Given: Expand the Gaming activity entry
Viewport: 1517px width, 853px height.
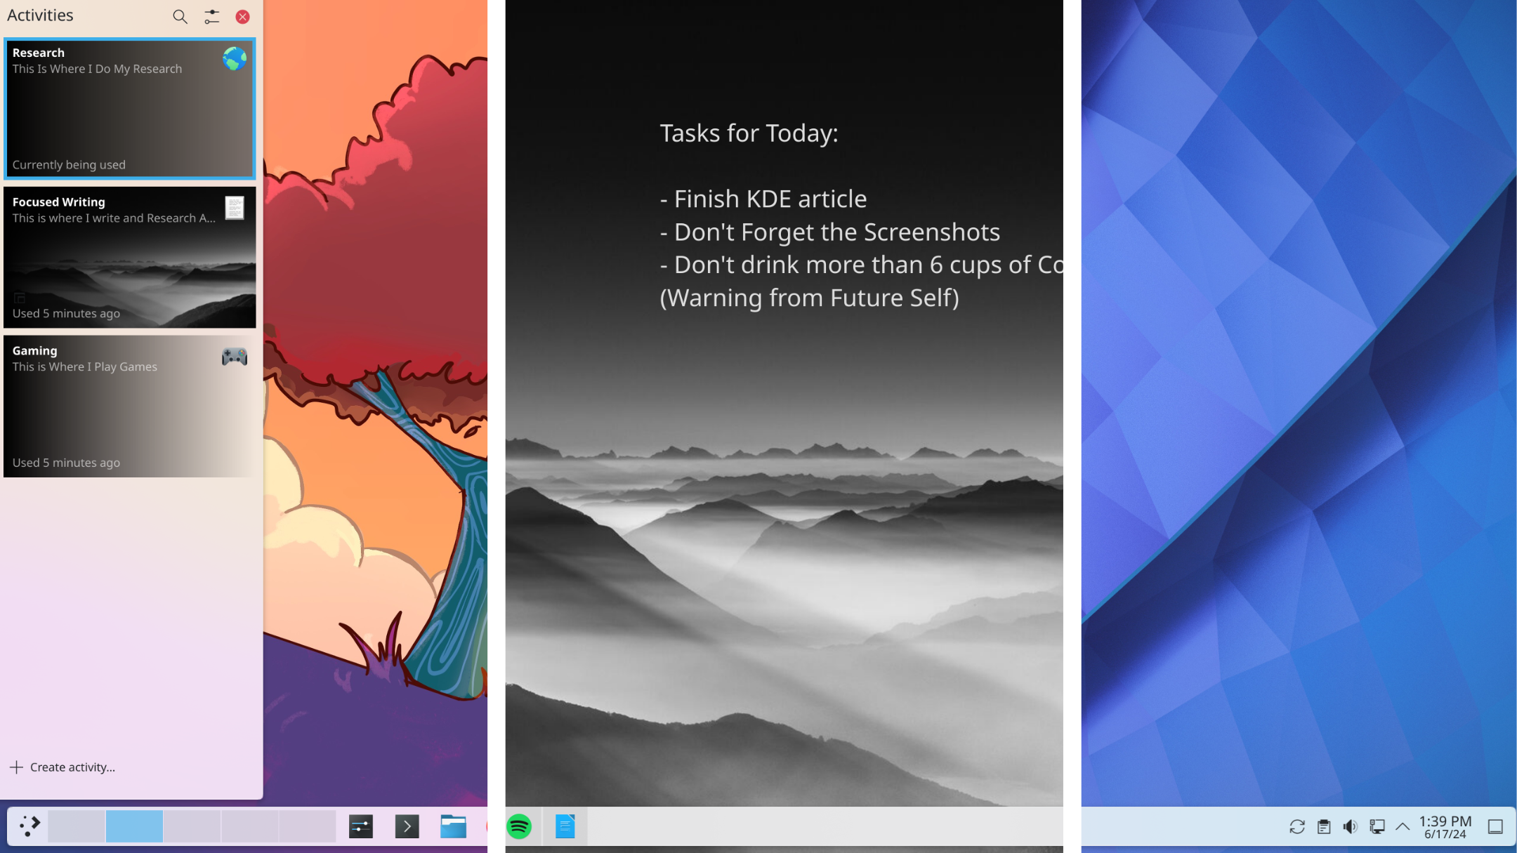Looking at the screenshot, I should coord(129,406).
